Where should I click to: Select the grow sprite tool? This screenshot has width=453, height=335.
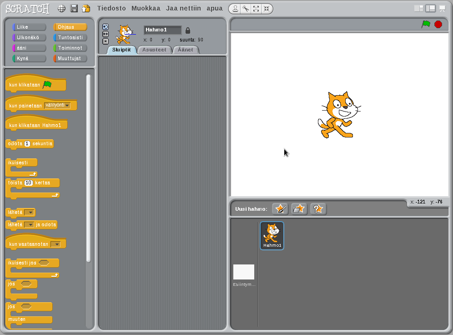click(x=256, y=9)
